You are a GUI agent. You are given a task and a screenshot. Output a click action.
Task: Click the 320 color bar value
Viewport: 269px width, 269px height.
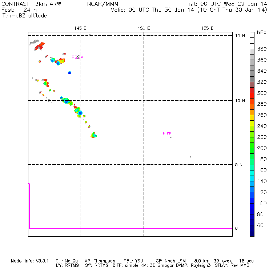(262, 82)
